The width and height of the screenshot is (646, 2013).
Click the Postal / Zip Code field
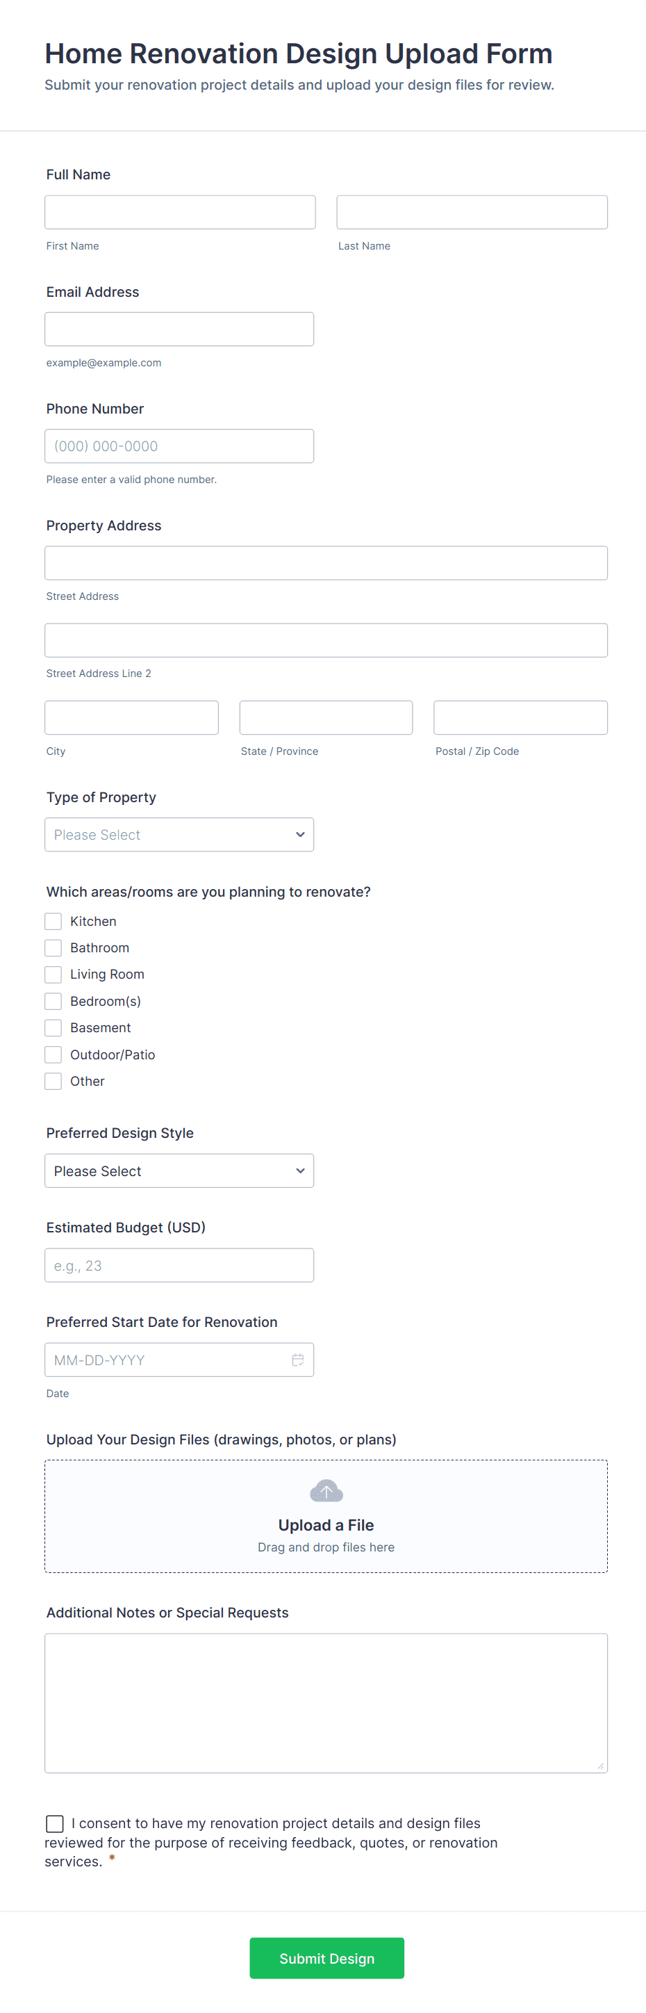pyautogui.click(x=520, y=717)
